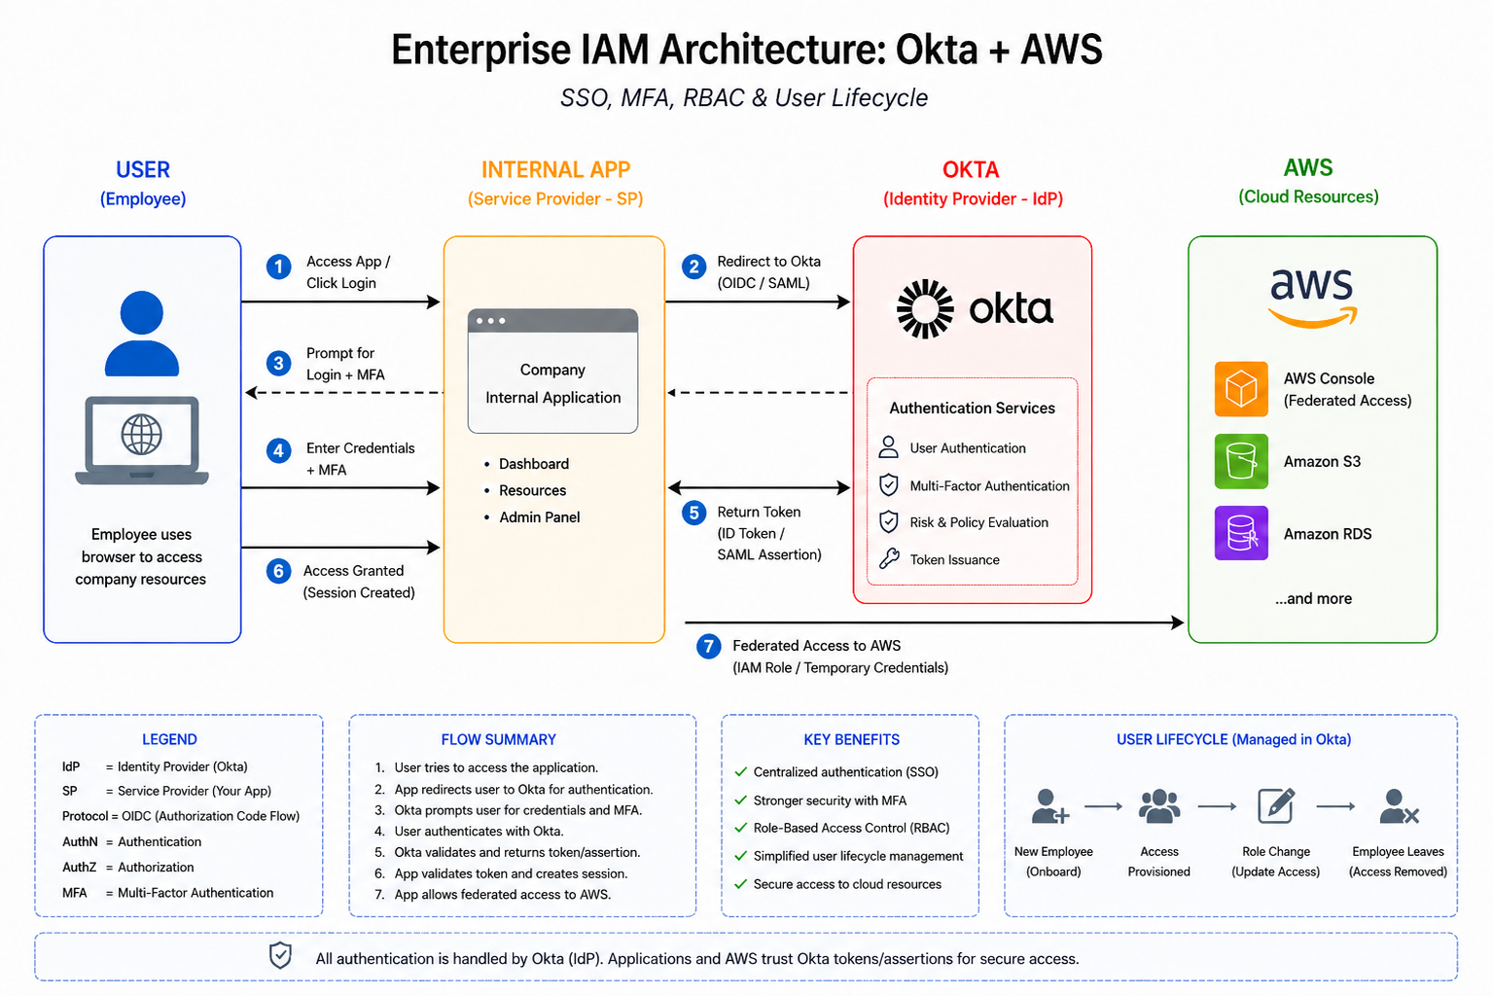Select the Access Provisioned group icon
Screen dimensions: 1493x996
point(1159,806)
